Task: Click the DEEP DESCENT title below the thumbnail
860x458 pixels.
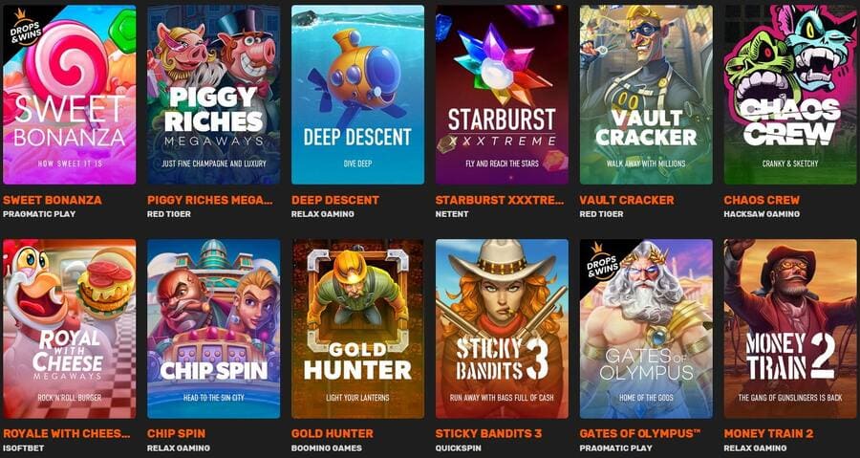Action: pyautogui.click(x=335, y=200)
